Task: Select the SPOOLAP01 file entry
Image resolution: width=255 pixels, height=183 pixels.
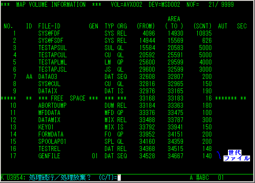Action: (52, 142)
